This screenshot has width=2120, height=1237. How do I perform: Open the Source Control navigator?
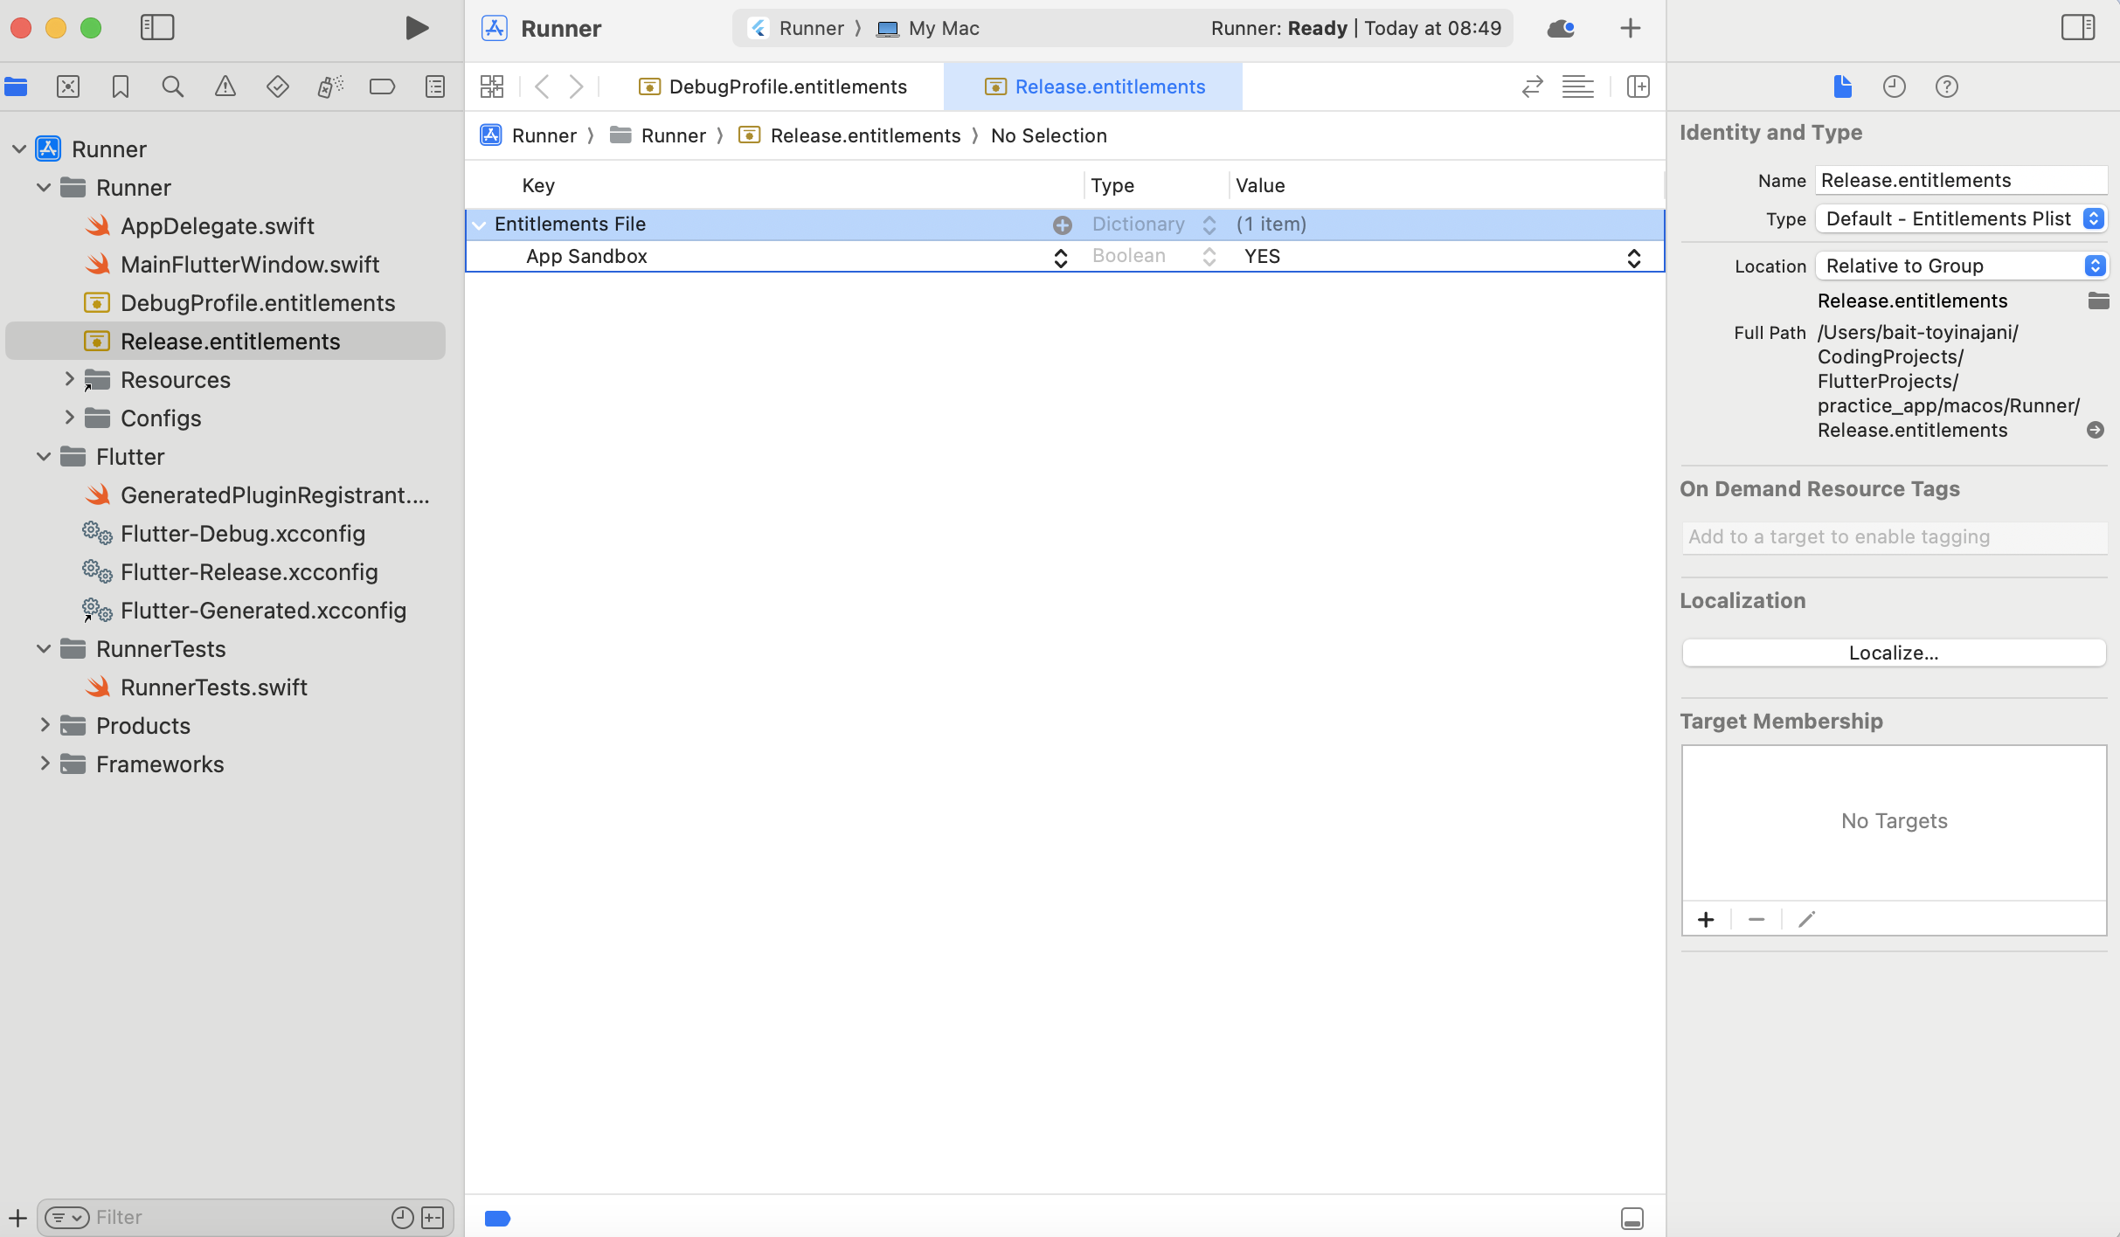(68, 86)
